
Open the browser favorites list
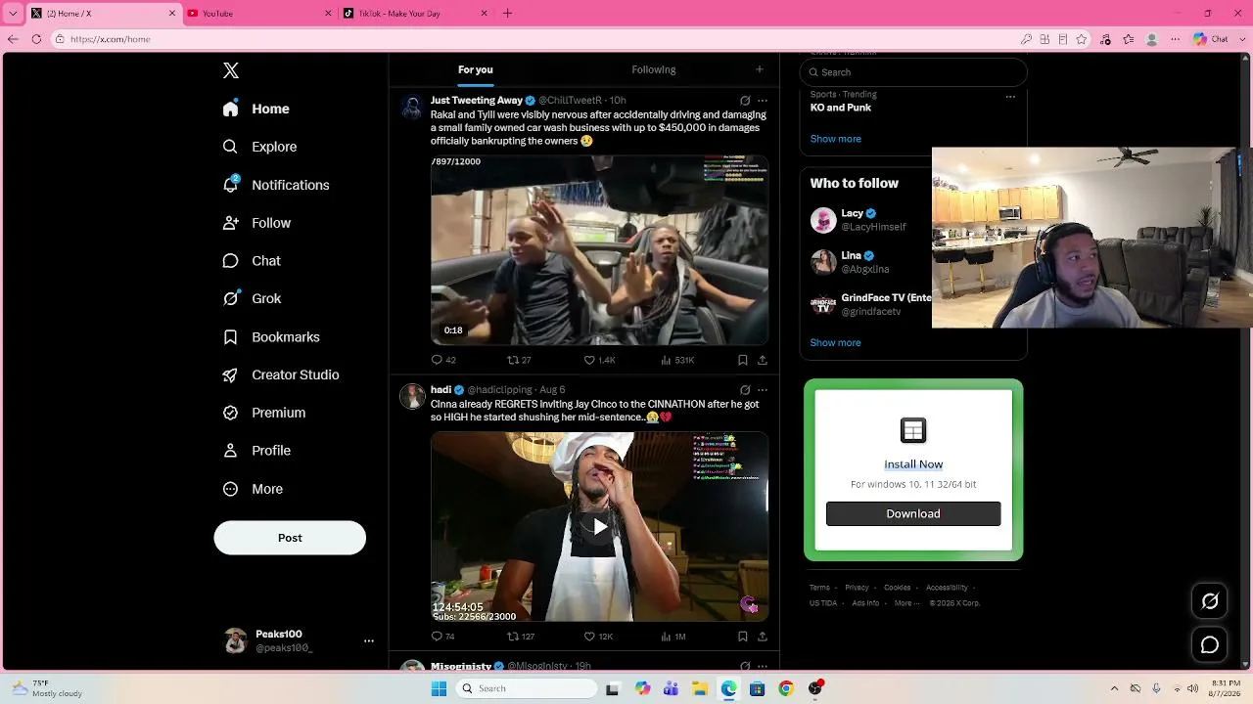coord(1129,39)
